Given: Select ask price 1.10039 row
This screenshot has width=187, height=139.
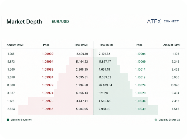Looking at the screenshot, I should point(139,109).
